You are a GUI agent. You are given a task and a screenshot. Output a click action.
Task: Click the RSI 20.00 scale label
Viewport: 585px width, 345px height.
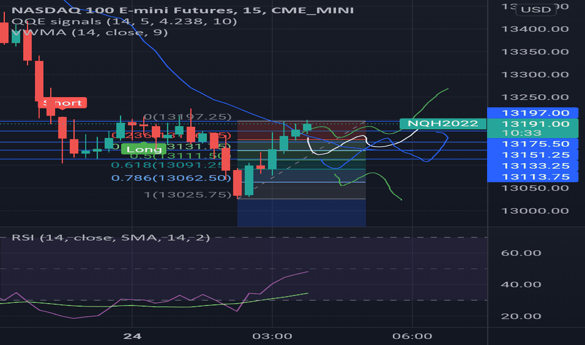521,317
